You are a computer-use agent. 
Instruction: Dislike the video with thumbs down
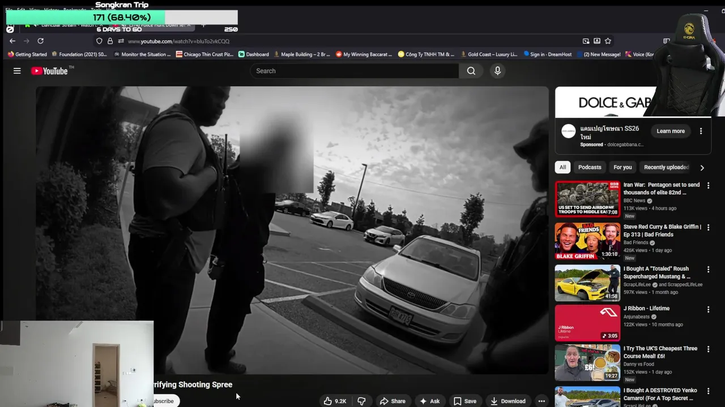pos(361,401)
